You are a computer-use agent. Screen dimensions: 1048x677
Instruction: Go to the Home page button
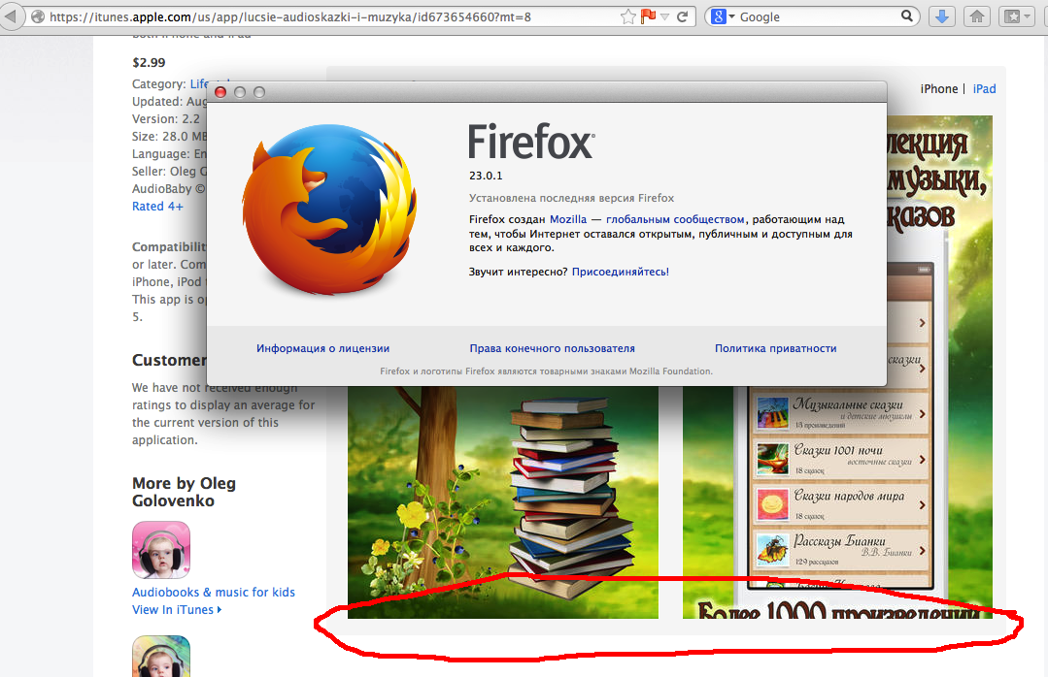[x=977, y=16]
